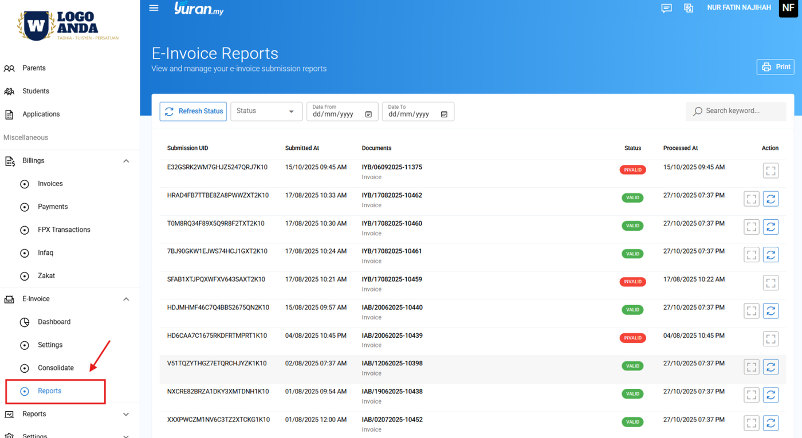Collapse the E-Invoice sidebar section

126,299
